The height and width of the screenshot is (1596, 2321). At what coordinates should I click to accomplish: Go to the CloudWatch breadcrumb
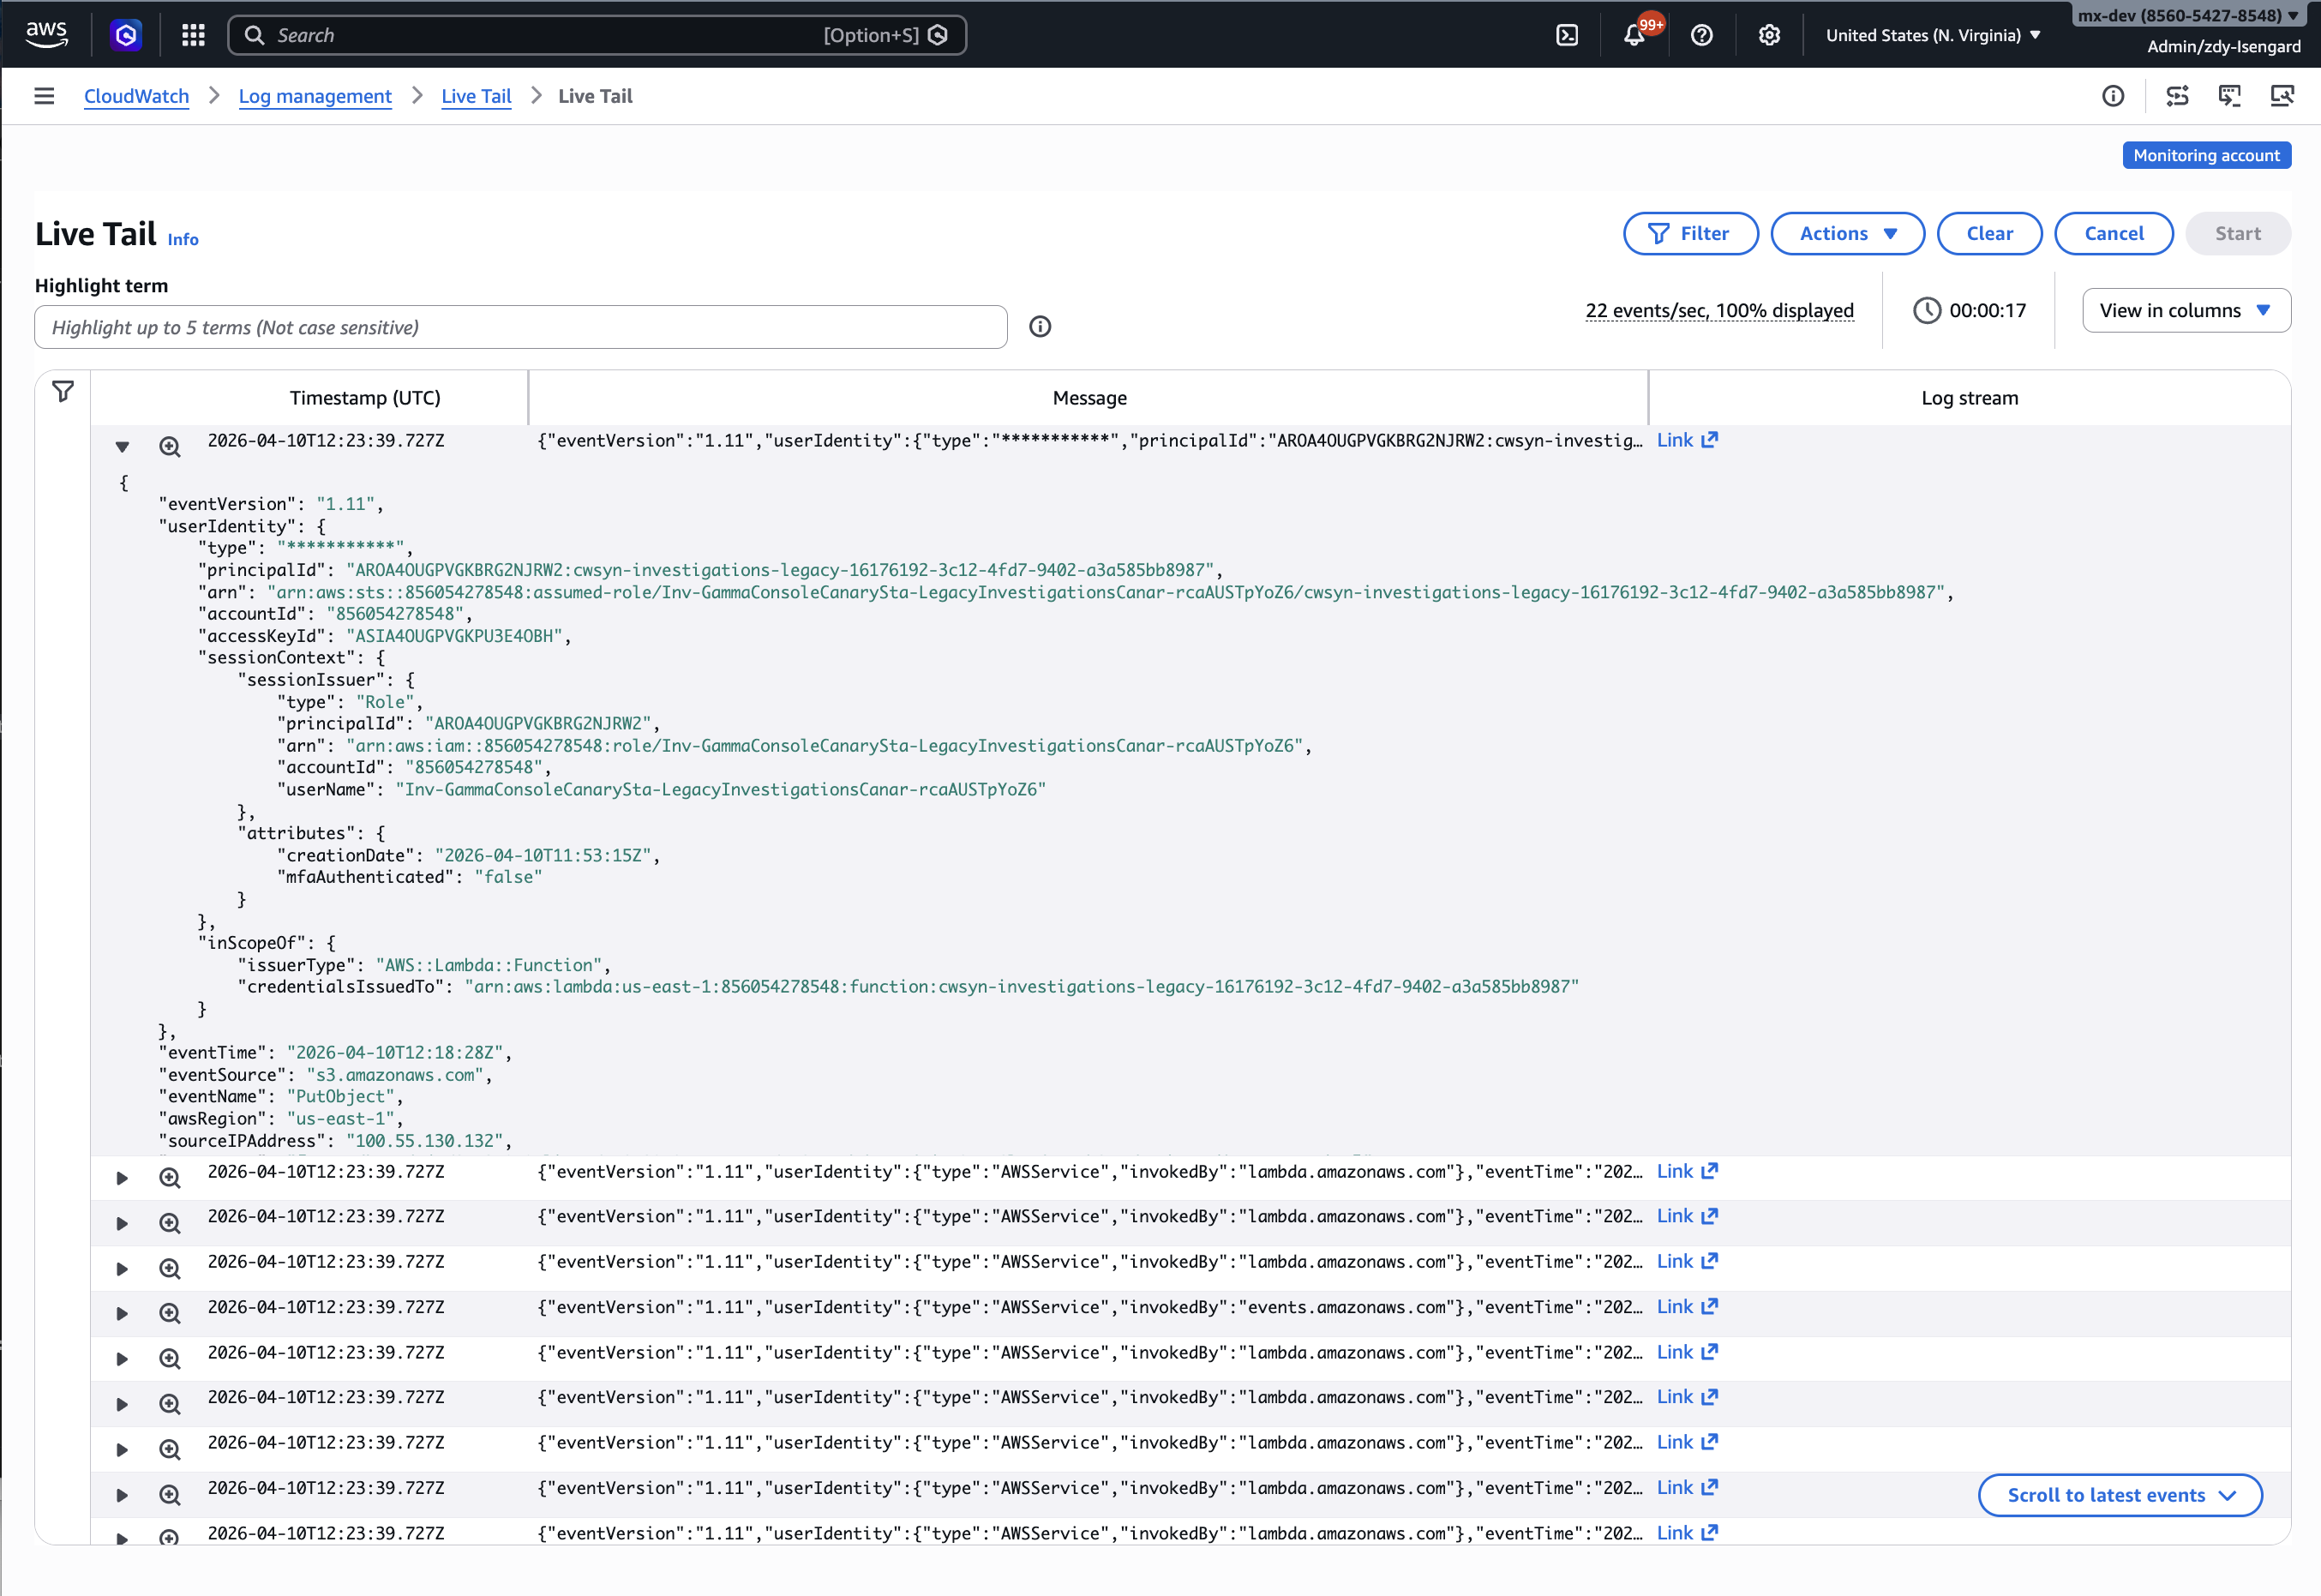point(136,96)
